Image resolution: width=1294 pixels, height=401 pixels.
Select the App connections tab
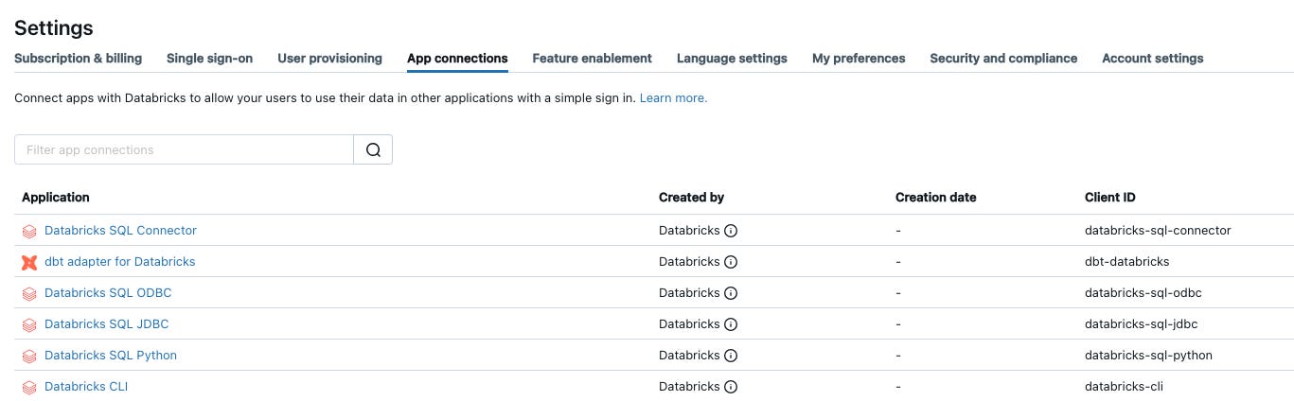pos(457,59)
